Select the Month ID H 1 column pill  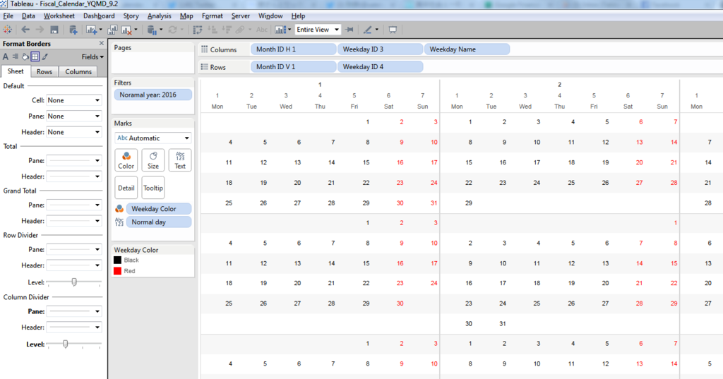(293, 49)
